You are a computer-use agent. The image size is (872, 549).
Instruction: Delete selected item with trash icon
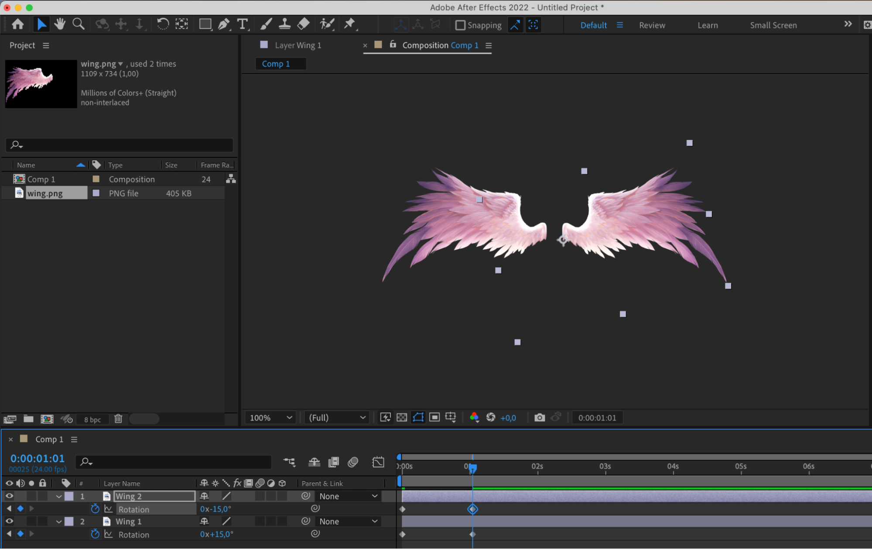coord(118,419)
